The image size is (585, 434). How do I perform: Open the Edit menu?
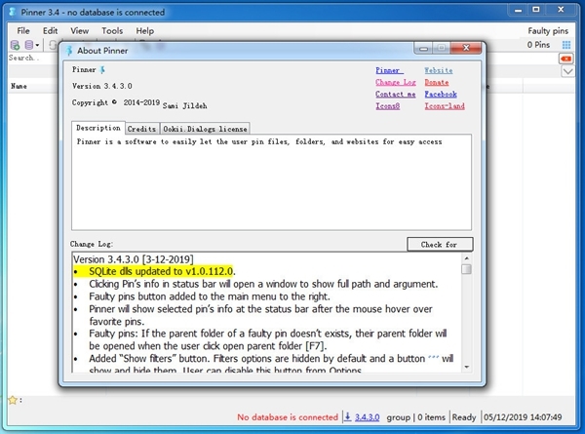tap(50, 30)
